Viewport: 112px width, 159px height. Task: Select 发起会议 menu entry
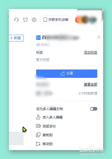pos(46,126)
